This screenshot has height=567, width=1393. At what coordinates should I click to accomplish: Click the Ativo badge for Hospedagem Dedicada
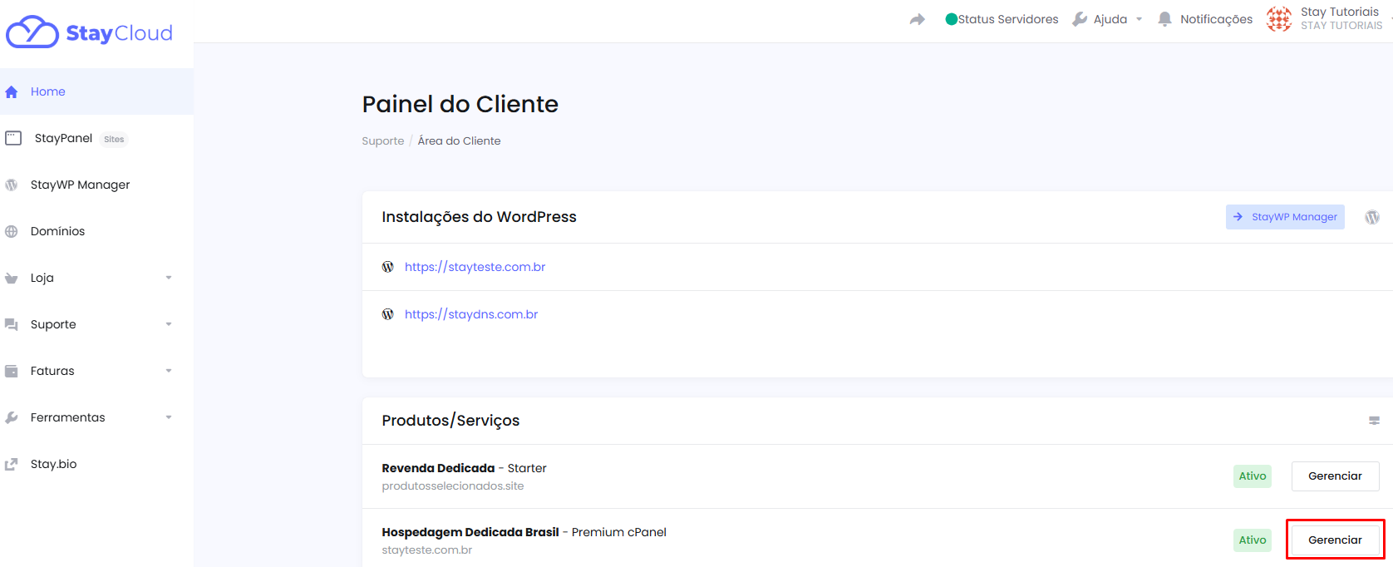[x=1253, y=540]
